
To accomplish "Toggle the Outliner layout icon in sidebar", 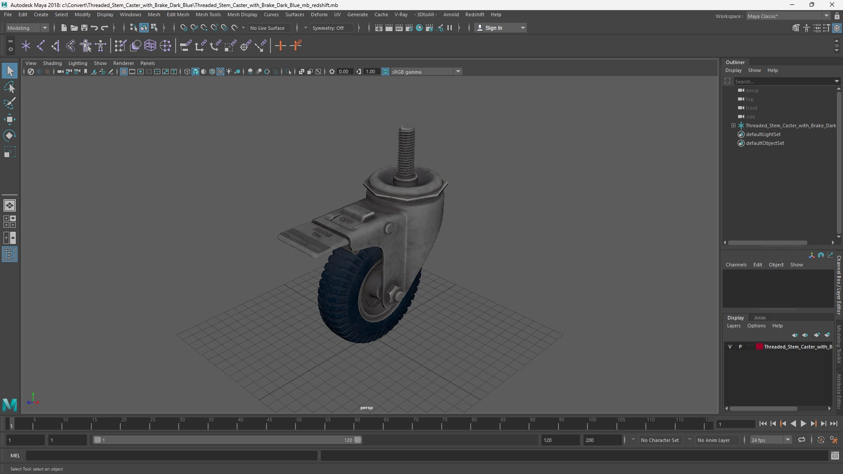I will pos(10,255).
